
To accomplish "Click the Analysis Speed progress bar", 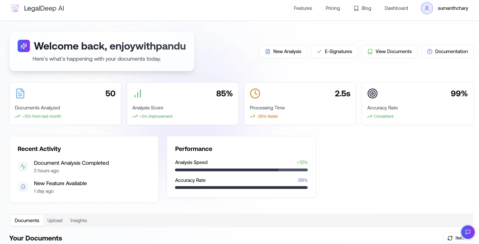I will tap(241, 170).
